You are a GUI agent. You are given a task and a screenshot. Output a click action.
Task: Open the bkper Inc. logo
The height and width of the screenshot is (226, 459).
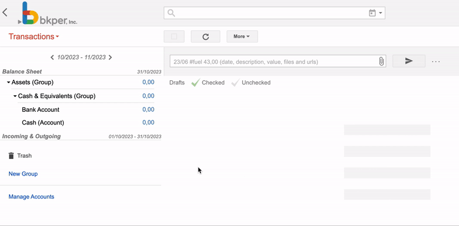click(x=48, y=13)
